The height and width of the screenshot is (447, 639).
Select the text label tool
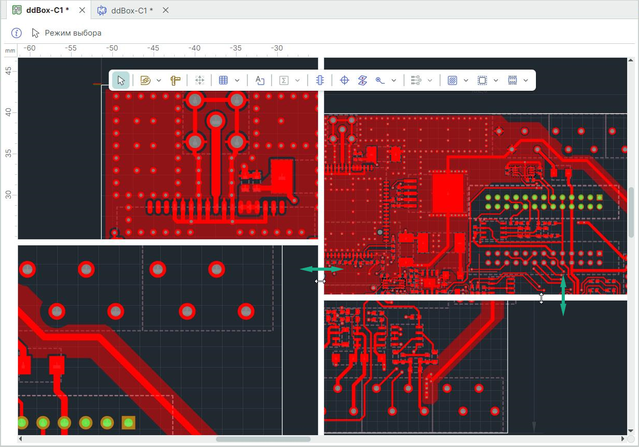point(260,80)
